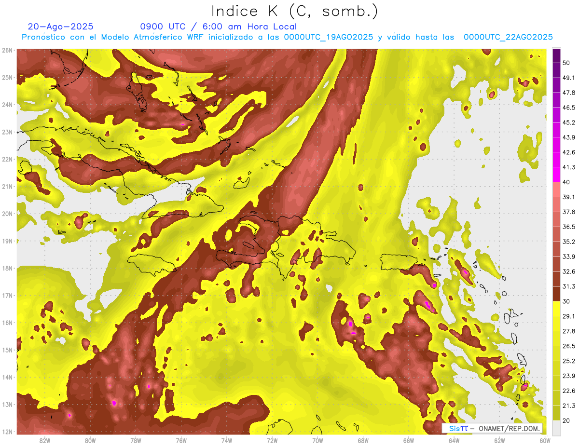
Task: Click the color bar value "36.5"
Action: (569, 227)
